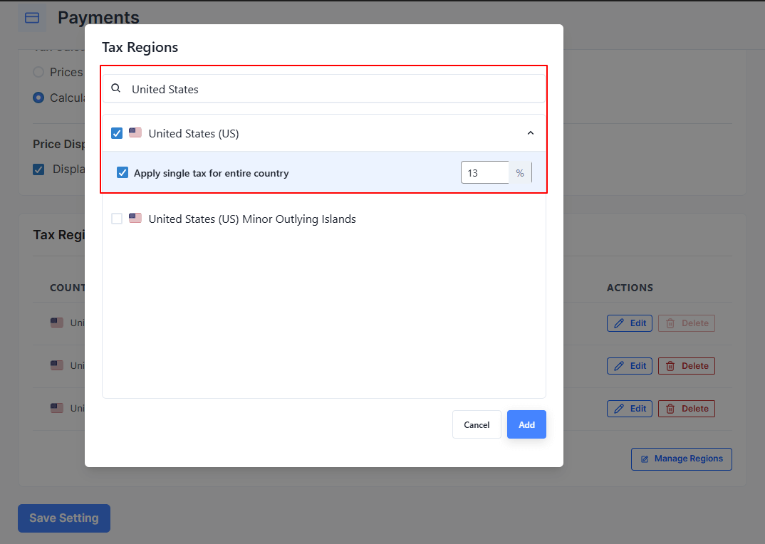The height and width of the screenshot is (544, 765).
Task: Click the trash icon in third row Delete button
Action: pyautogui.click(x=670, y=409)
